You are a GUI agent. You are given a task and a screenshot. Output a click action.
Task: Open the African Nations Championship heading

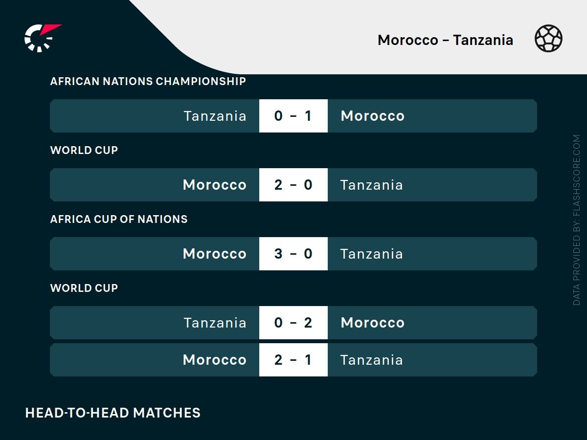click(148, 81)
